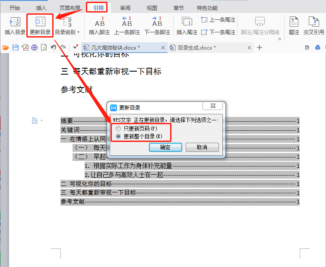Screen dimensions: 326x267
Task: Open the 审阅 ribbon tab
Action: (125, 8)
